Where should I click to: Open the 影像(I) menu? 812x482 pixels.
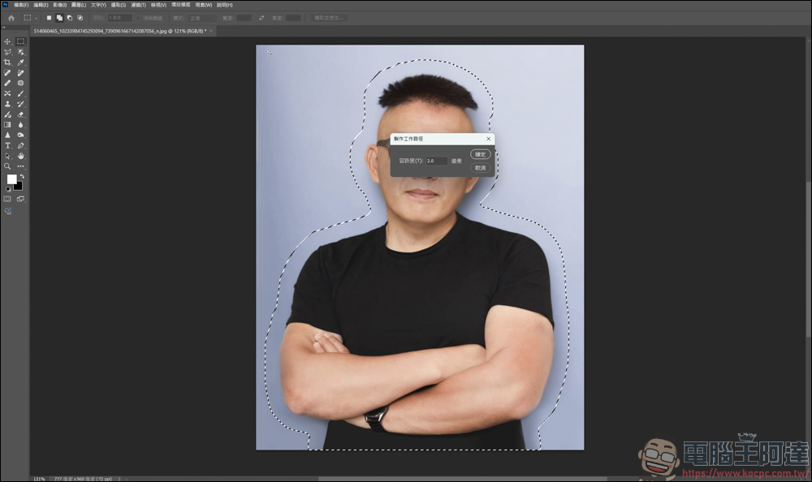[x=59, y=5]
